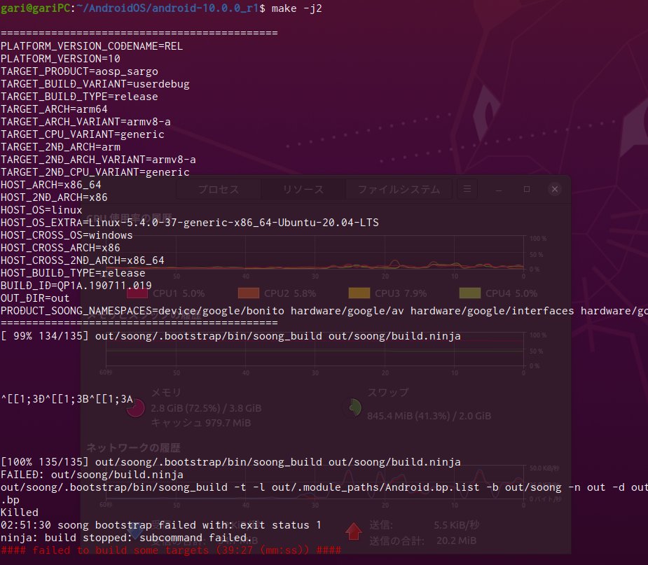Screen dimensions: 648x565
Task: Click the send rate '5.5 KiB/秒'
Action: (456, 525)
